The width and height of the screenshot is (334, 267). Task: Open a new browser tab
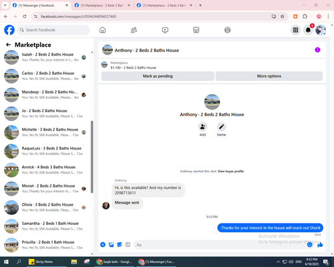point(200,5)
